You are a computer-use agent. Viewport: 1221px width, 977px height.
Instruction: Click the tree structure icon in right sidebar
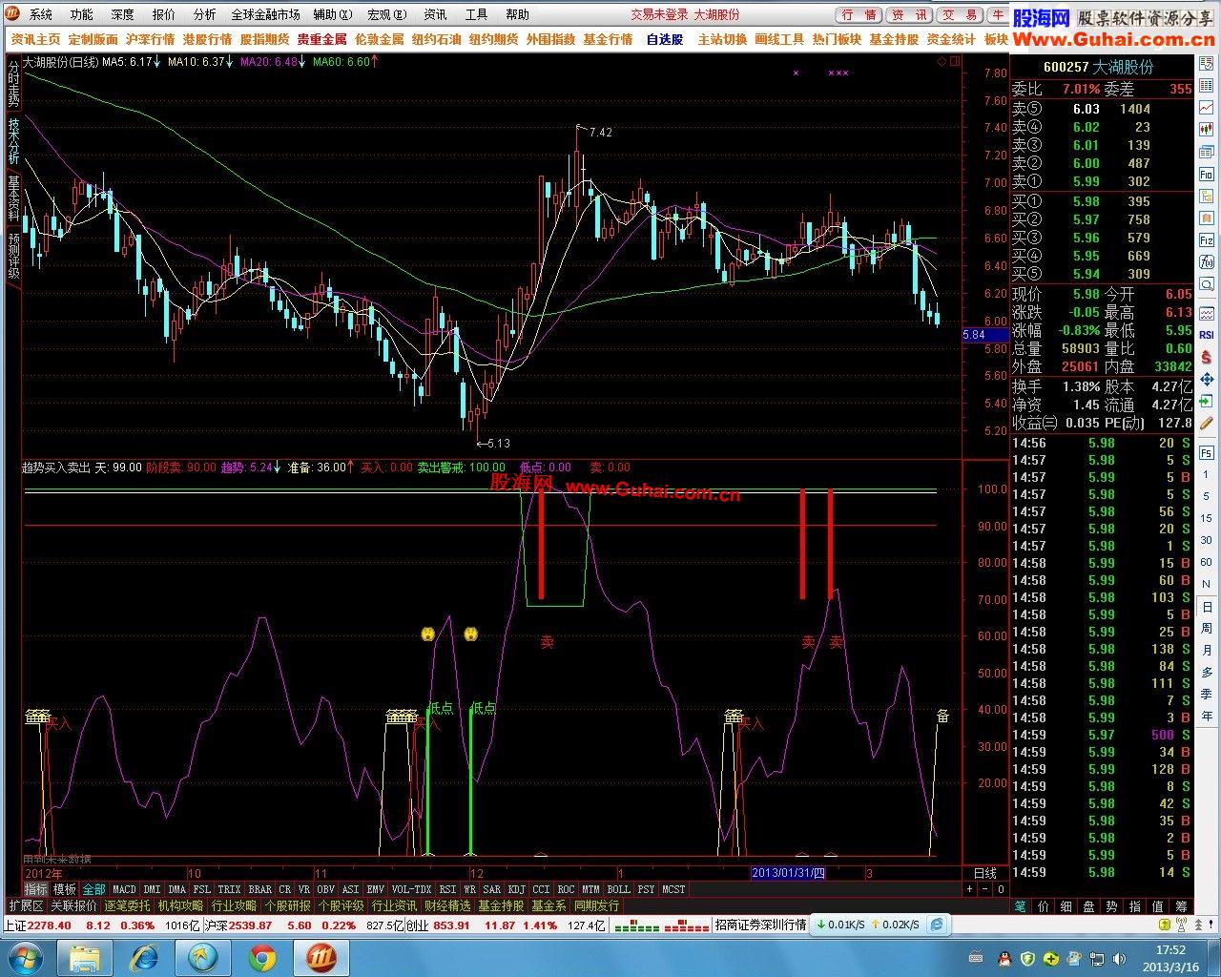click(x=1207, y=197)
